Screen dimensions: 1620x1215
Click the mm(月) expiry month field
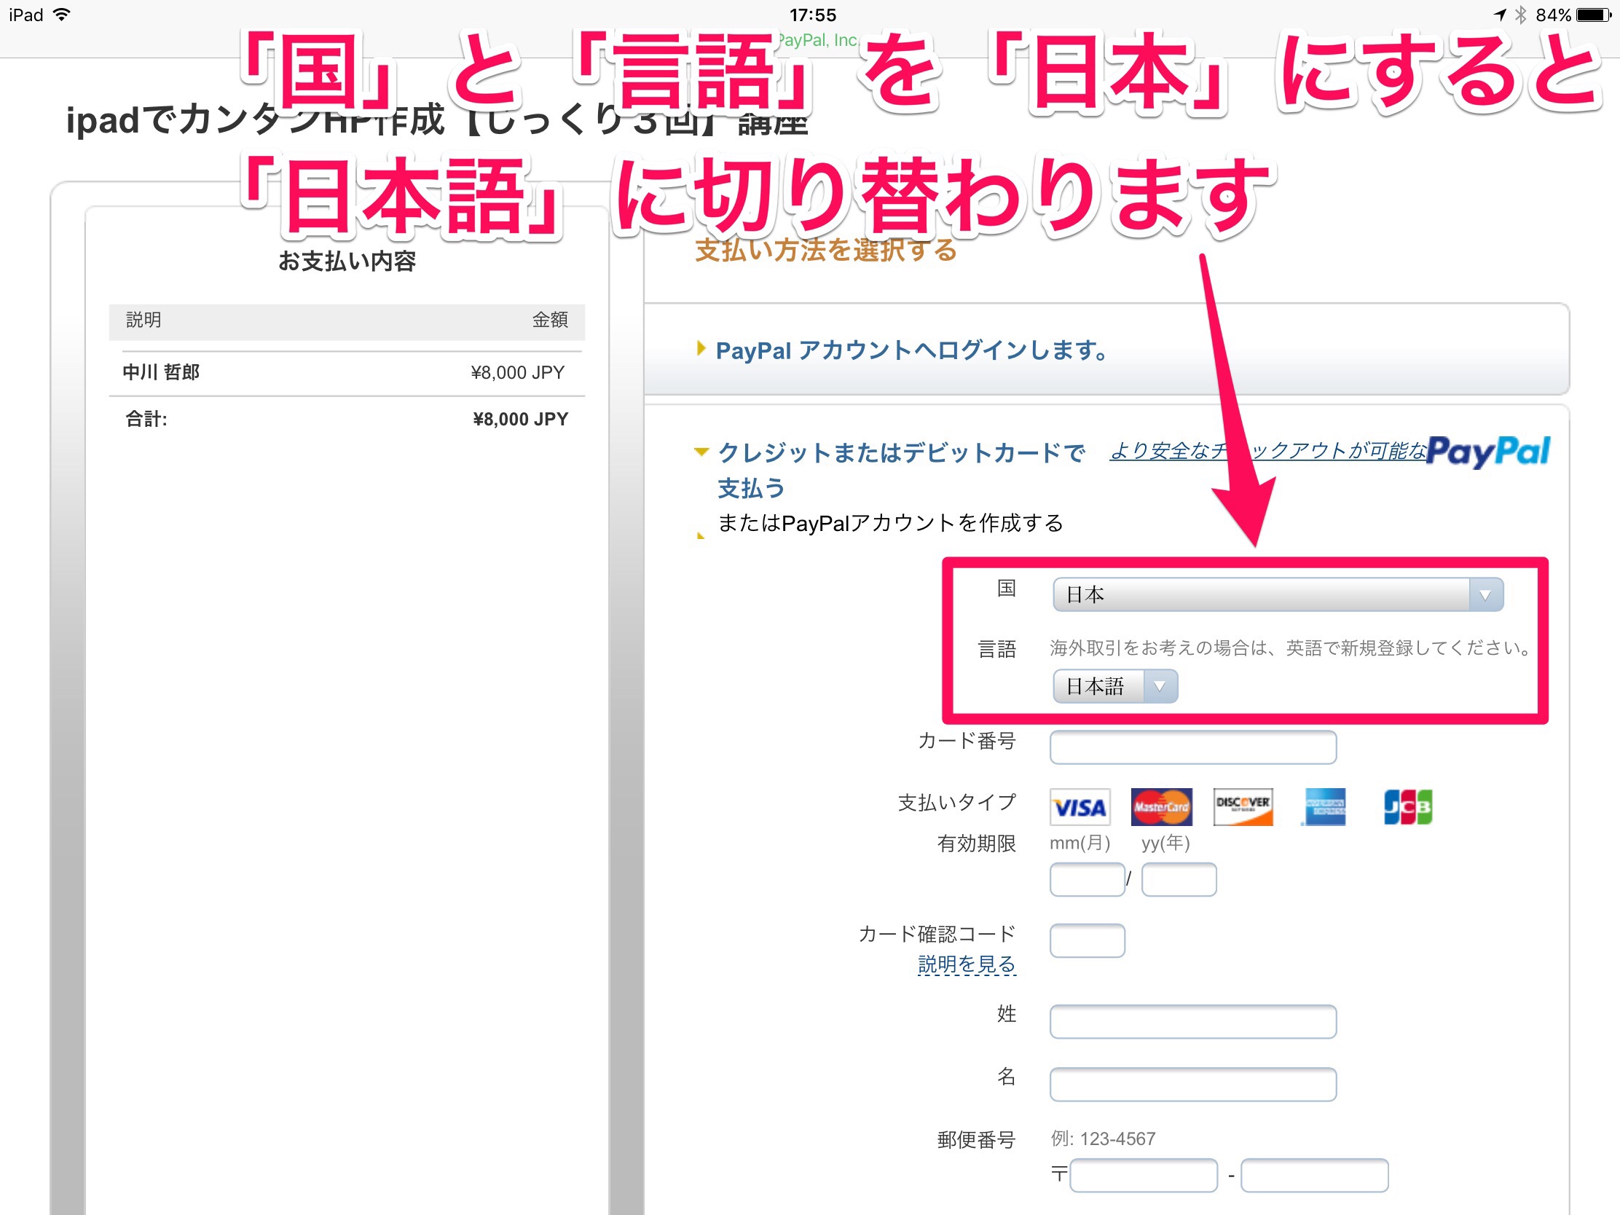click(x=1087, y=880)
